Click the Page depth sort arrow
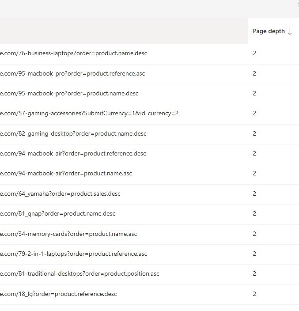The width and height of the screenshot is (299, 311). click(x=290, y=31)
